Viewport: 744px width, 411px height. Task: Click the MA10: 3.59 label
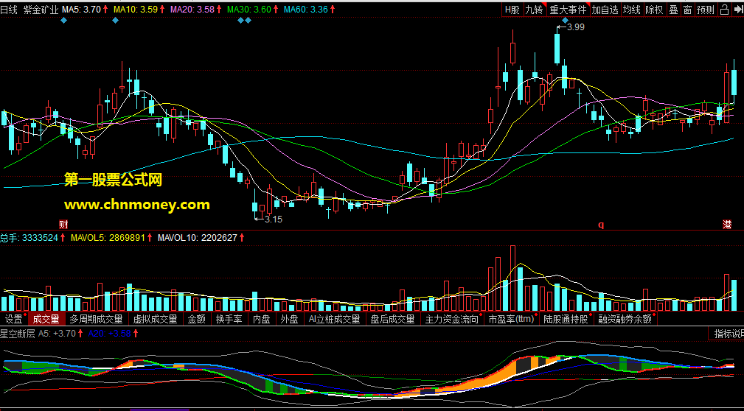[x=136, y=9]
